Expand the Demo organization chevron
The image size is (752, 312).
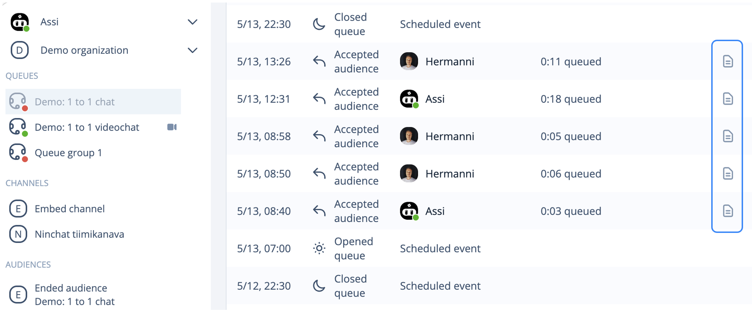[x=192, y=50]
